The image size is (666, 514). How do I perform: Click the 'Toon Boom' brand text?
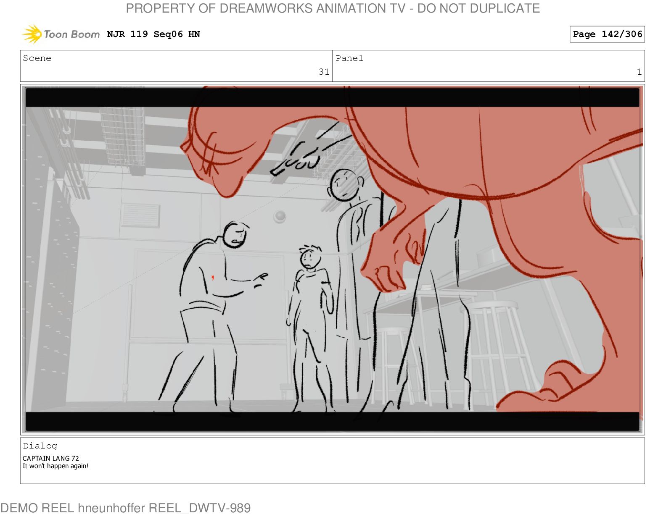pos(72,34)
